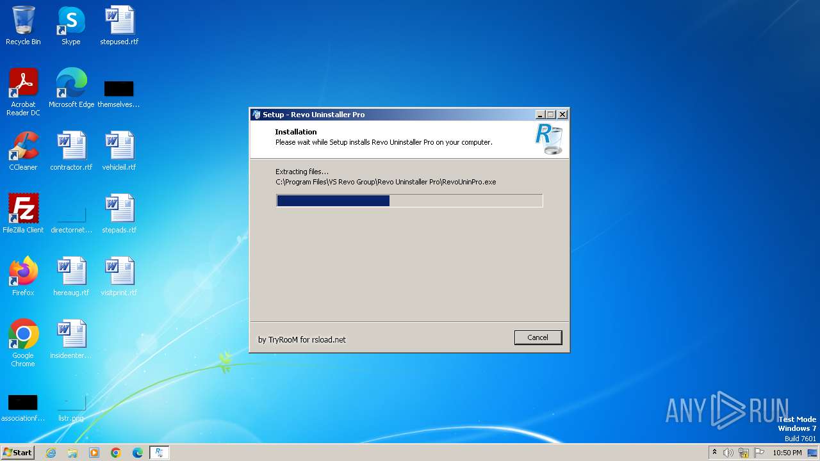Select the Acrobat Reader DC shortcut
The width and height of the screenshot is (820, 461).
(x=23, y=92)
